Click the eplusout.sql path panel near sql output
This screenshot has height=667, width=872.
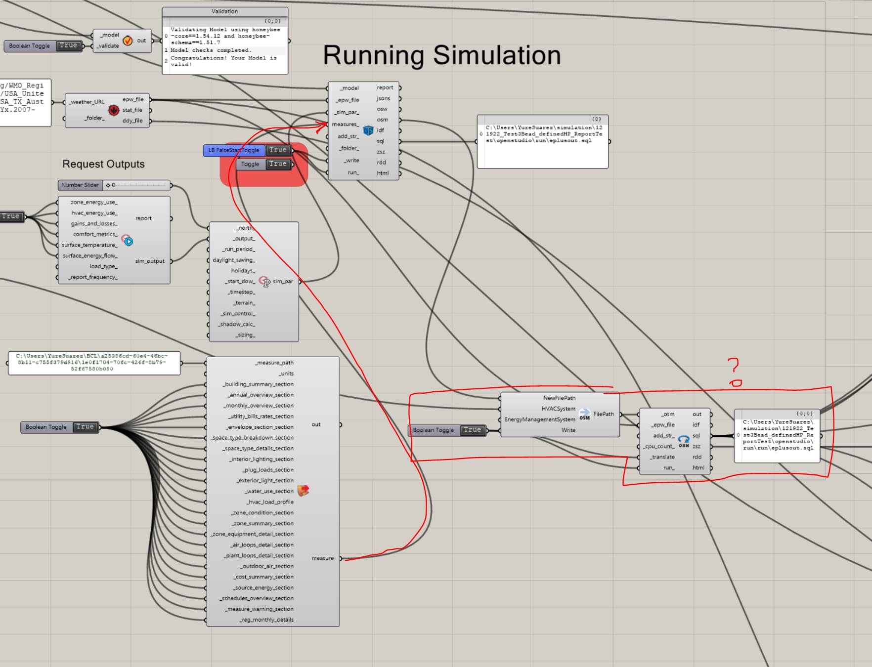[543, 142]
